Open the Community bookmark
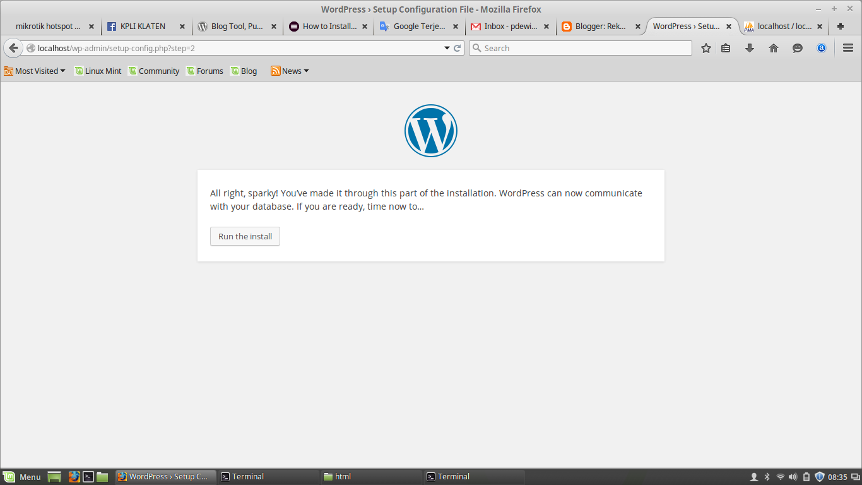The width and height of the screenshot is (862, 485). pyautogui.click(x=154, y=71)
